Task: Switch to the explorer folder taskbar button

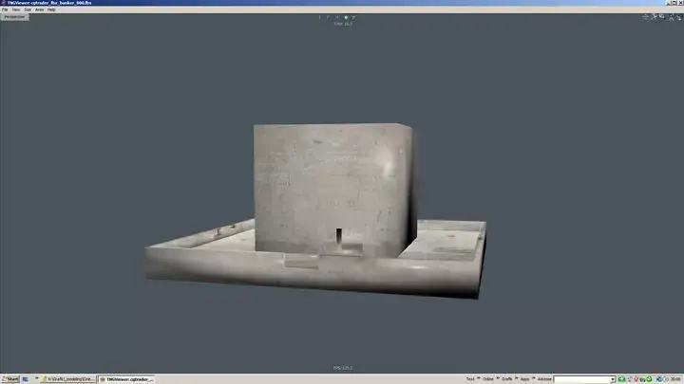Action: pos(68,379)
